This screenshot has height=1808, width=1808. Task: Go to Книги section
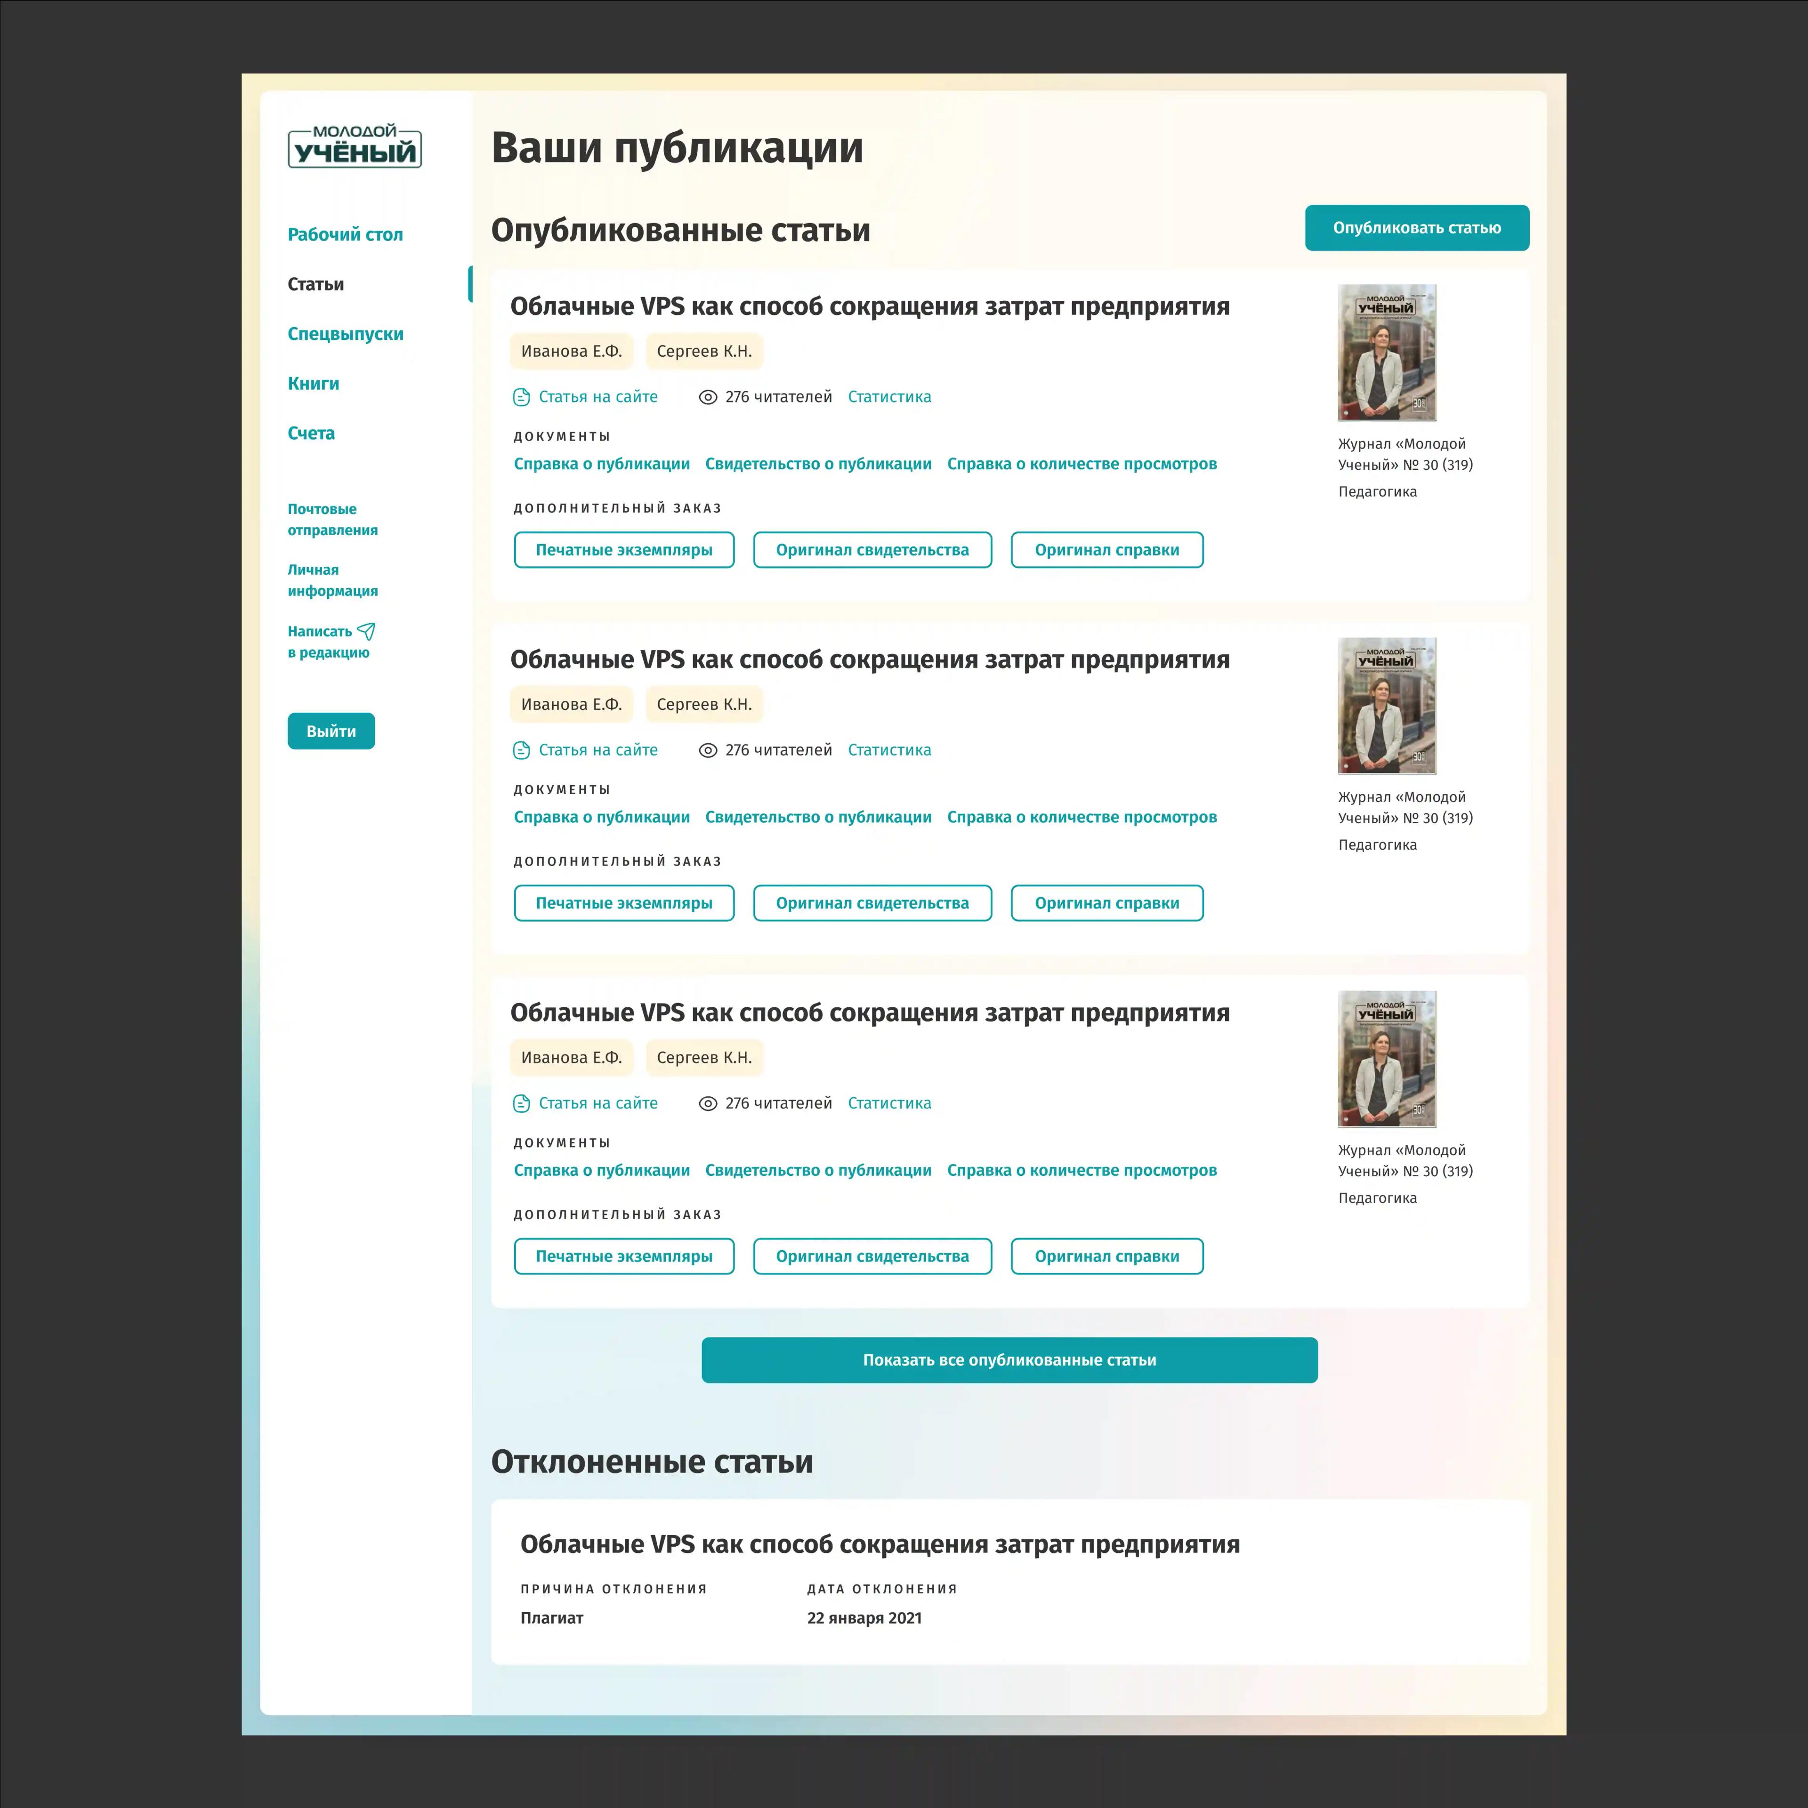(314, 384)
